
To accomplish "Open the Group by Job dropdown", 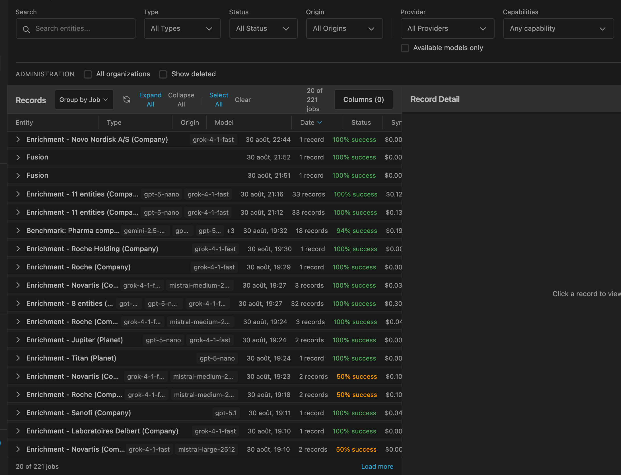I will tap(84, 100).
